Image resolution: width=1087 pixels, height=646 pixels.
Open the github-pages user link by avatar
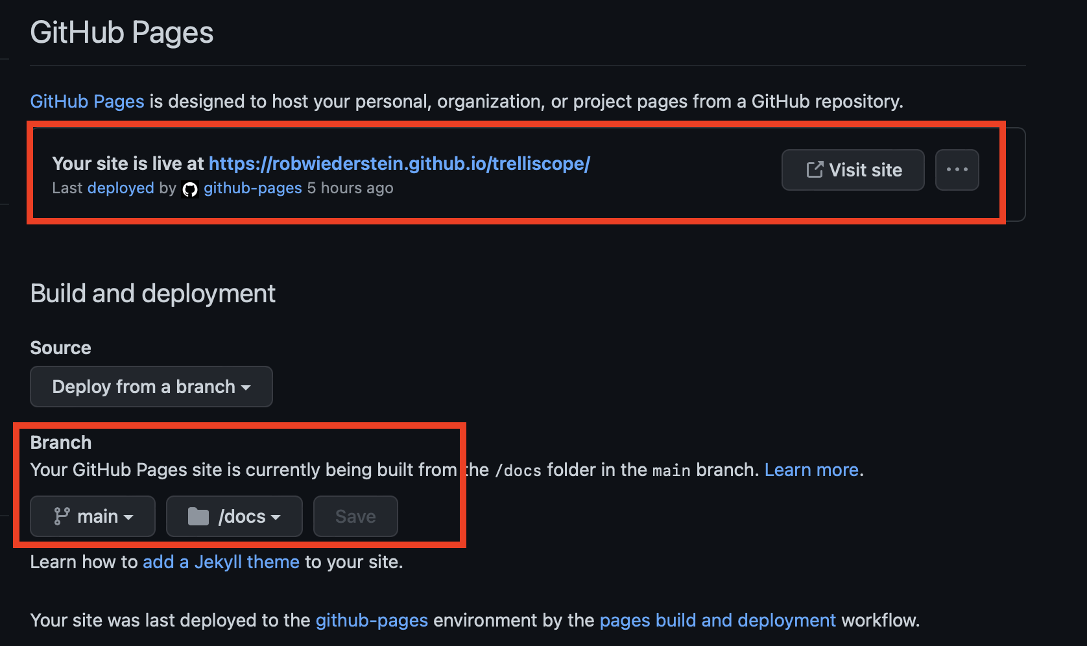[253, 188]
